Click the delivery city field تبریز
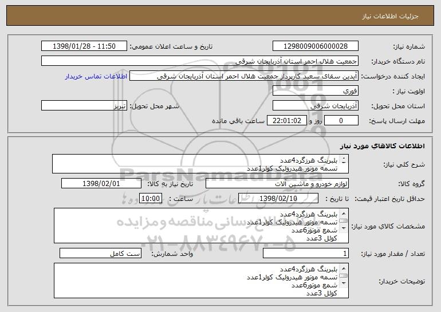Screen dimensions: 441x312 click(x=84, y=106)
